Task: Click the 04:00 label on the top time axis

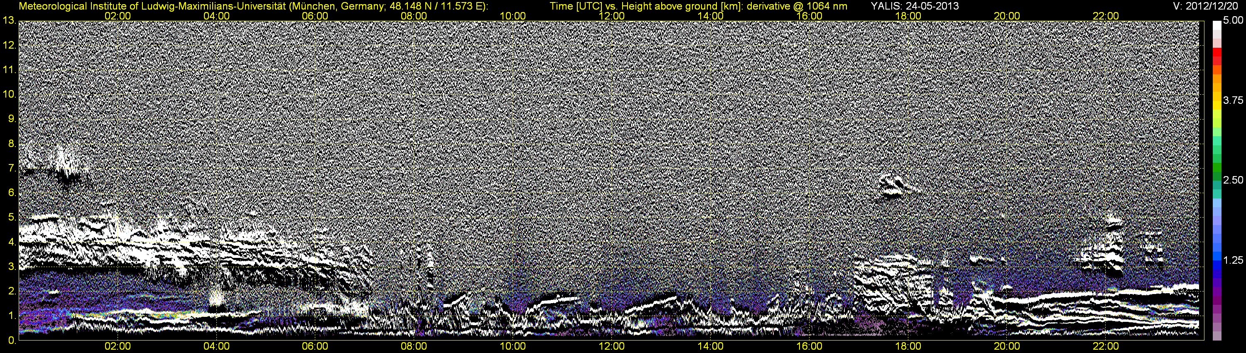Action: tap(216, 16)
